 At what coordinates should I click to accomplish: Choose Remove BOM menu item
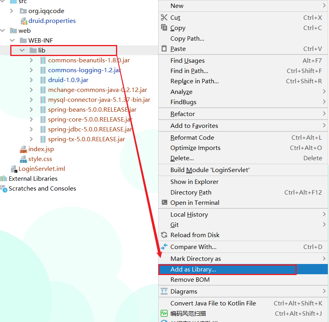coord(243,280)
